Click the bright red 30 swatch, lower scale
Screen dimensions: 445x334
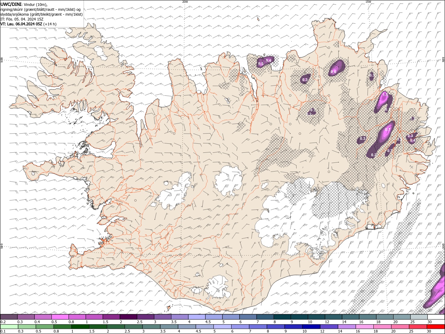tap(436, 326)
